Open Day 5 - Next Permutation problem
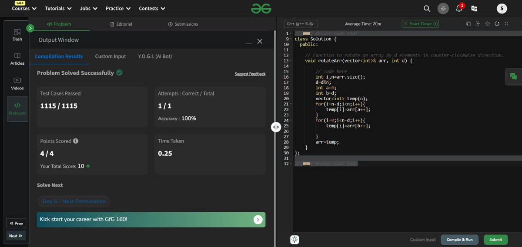The height and width of the screenshot is (247, 522). coord(74,201)
